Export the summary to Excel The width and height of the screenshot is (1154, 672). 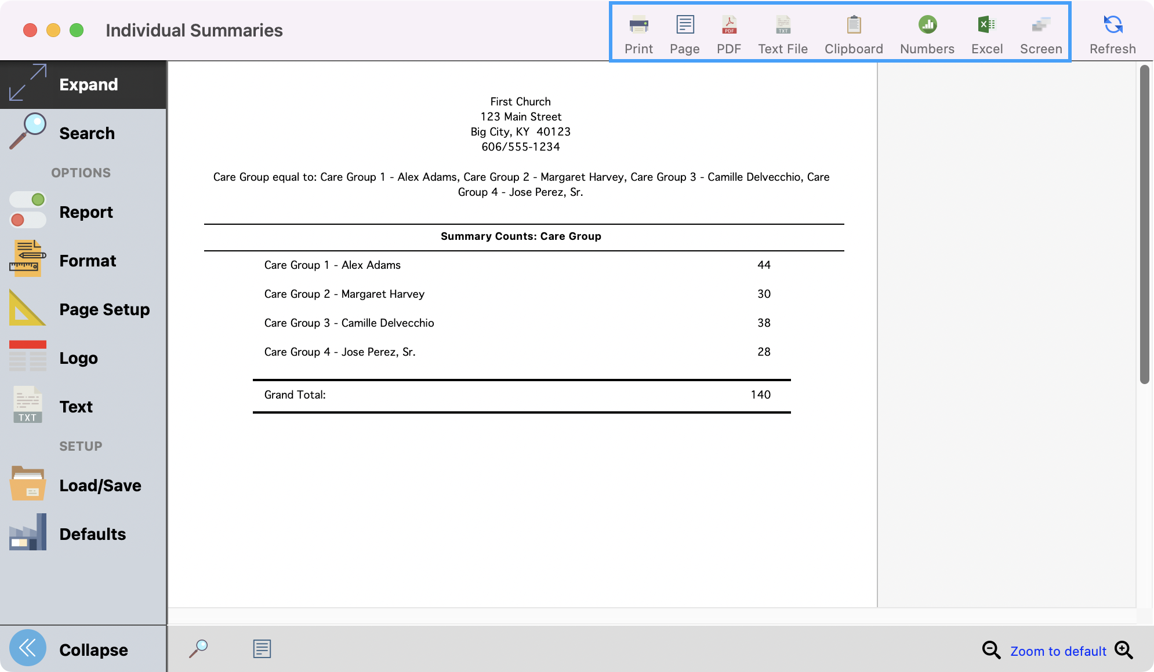pyautogui.click(x=986, y=32)
